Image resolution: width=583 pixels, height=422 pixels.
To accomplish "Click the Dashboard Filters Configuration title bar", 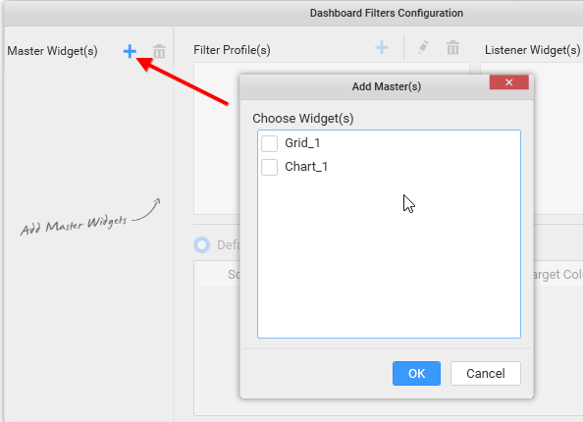I will (x=387, y=13).
